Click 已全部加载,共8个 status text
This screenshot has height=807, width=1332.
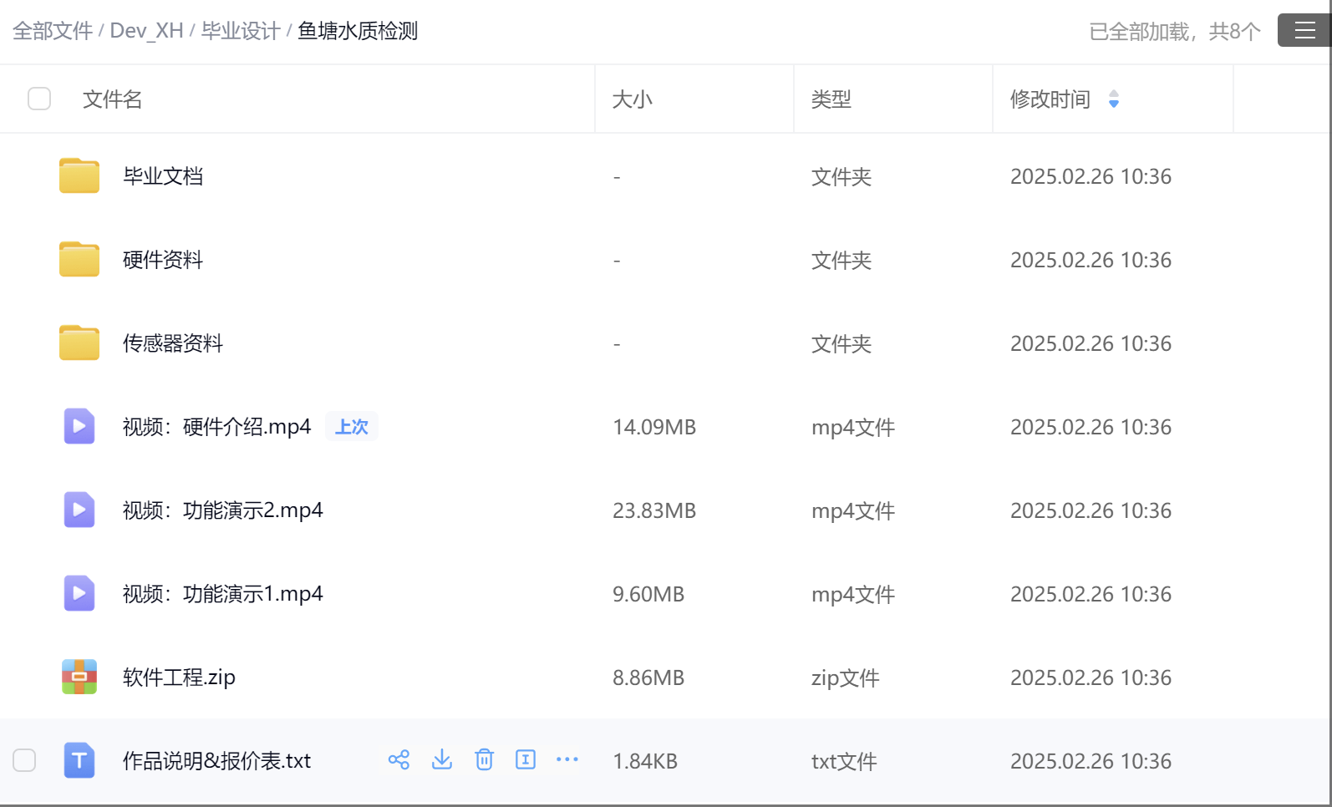1175,32
